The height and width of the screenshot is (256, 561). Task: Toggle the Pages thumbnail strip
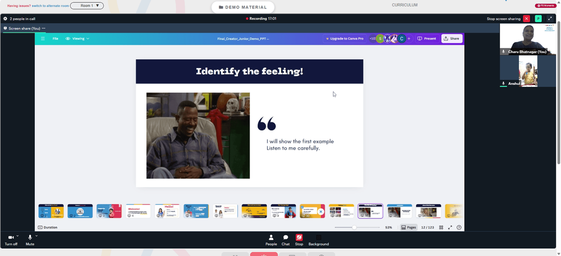pyautogui.click(x=408, y=227)
